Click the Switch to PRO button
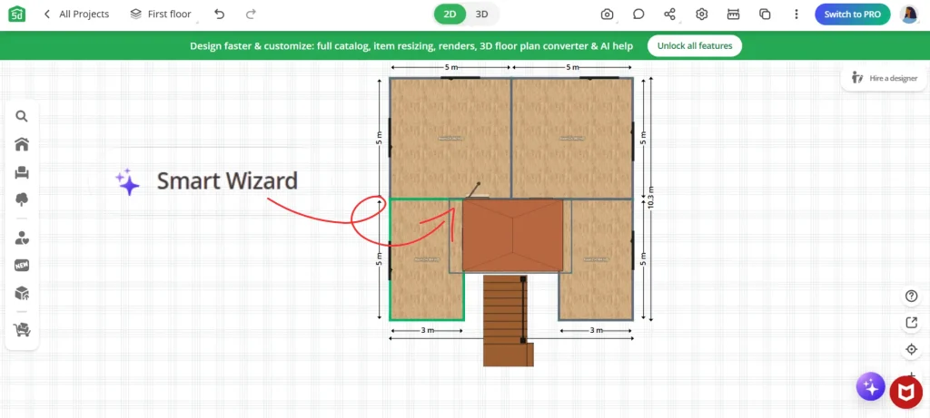Image resolution: width=930 pixels, height=418 pixels. point(853,15)
